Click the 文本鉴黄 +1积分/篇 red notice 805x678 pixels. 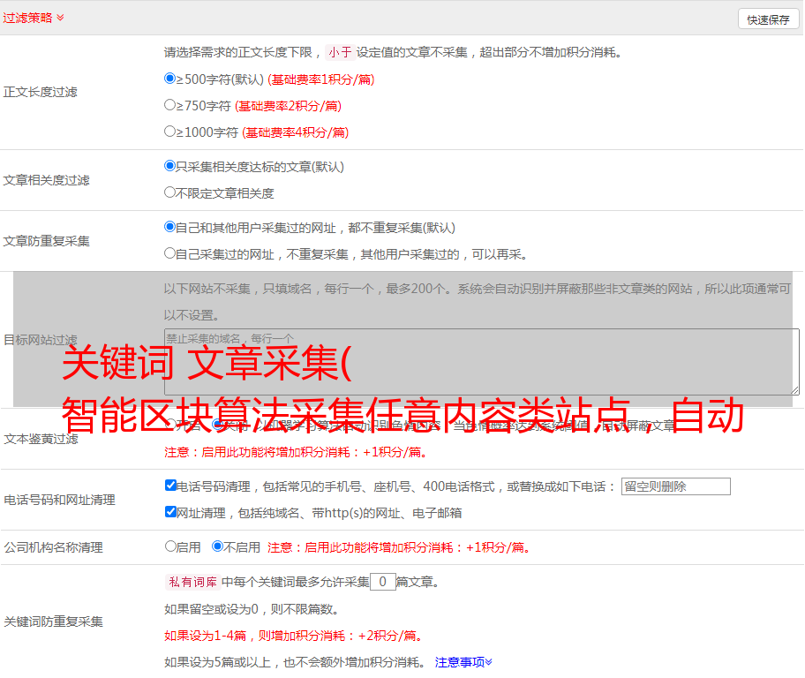click(x=296, y=453)
